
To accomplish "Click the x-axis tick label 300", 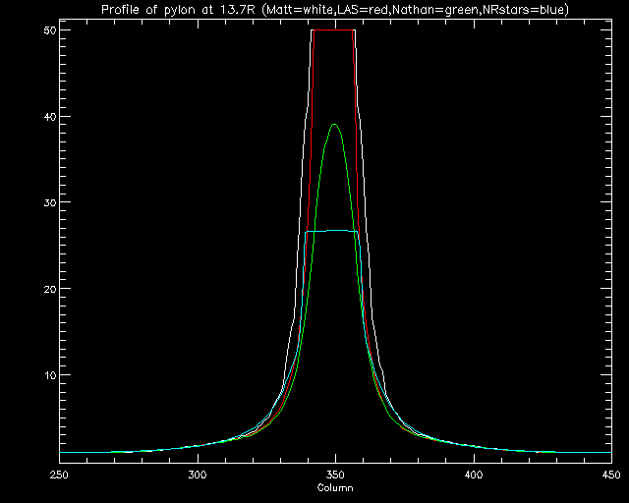I will tap(198, 475).
